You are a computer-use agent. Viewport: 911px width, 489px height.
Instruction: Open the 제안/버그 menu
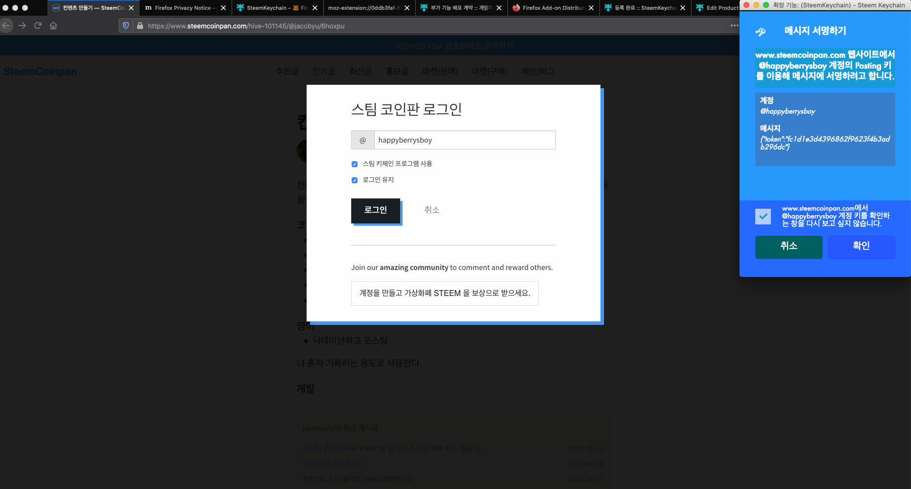coord(538,72)
